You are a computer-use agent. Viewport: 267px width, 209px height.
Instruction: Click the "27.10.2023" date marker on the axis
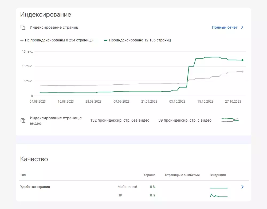[233, 102]
